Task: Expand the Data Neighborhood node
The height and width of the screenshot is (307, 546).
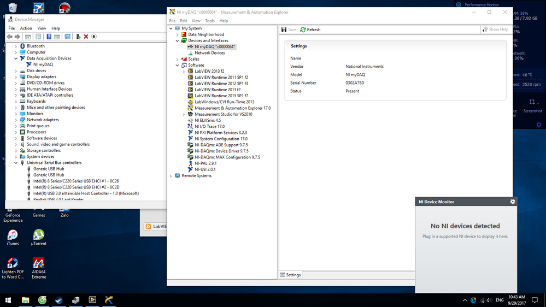Action: point(177,34)
